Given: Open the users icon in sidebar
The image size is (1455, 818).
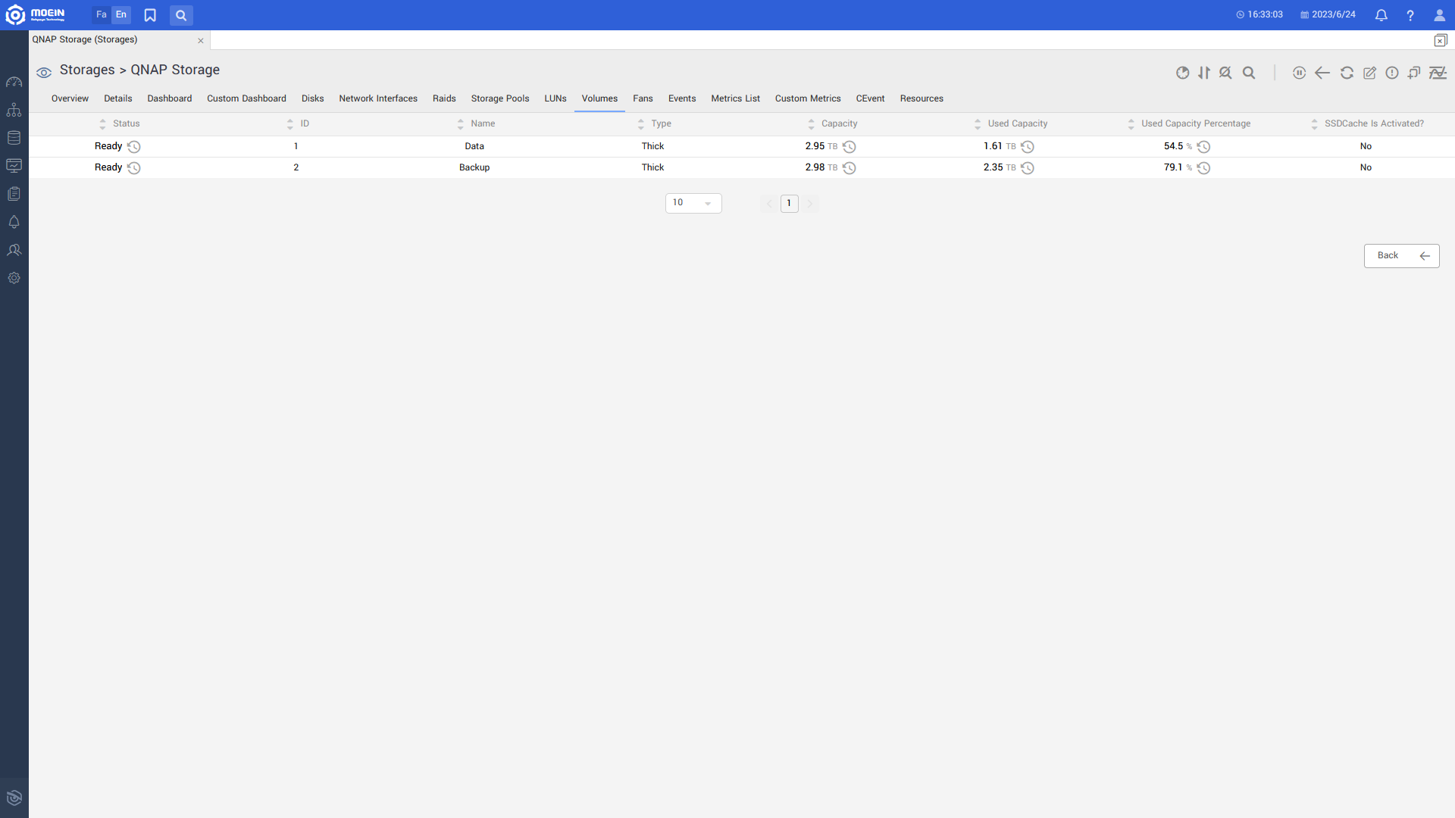Looking at the screenshot, I should pos(14,250).
